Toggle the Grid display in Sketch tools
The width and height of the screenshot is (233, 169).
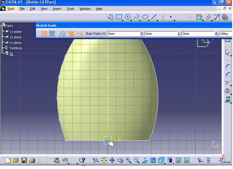[44, 34]
